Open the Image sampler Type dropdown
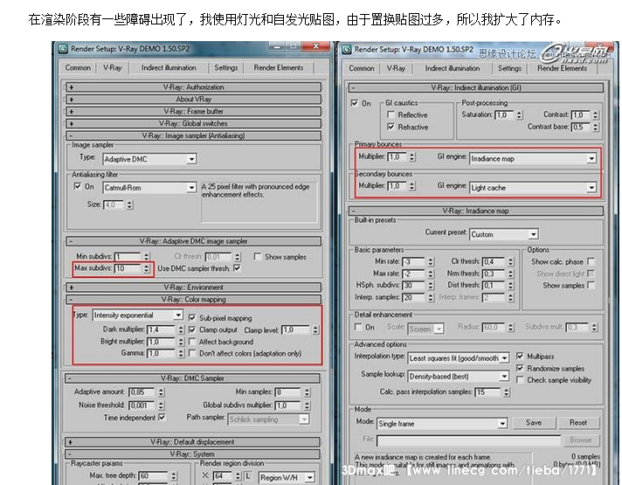Viewport: 622px width, 485px height. [x=149, y=159]
